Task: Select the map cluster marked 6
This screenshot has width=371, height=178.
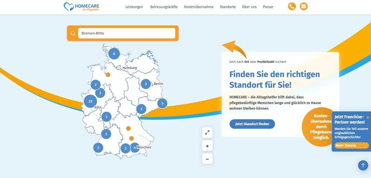Action: coord(114,53)
